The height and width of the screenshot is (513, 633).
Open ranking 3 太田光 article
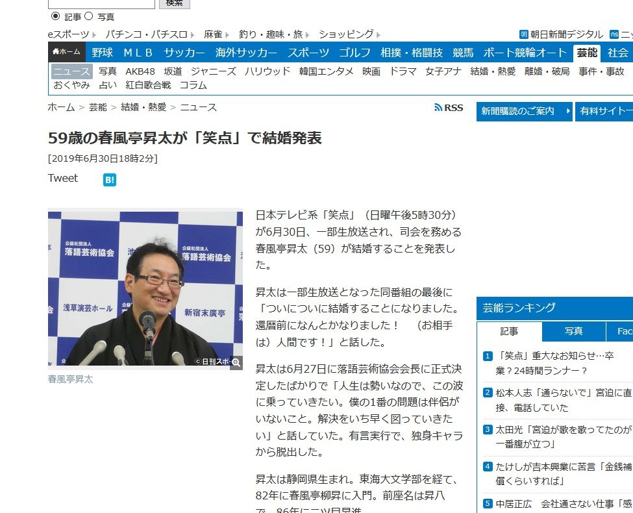click(564, 437)
